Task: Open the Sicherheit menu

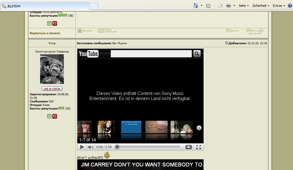Action: point(261,6)
